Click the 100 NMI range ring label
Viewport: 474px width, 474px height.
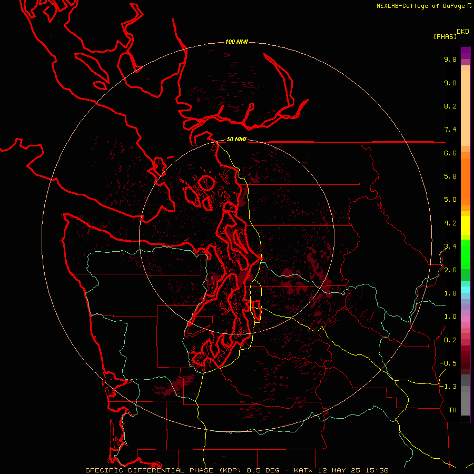pos(236,42)
